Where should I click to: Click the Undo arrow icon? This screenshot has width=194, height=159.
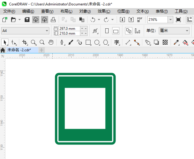[93, 20]
